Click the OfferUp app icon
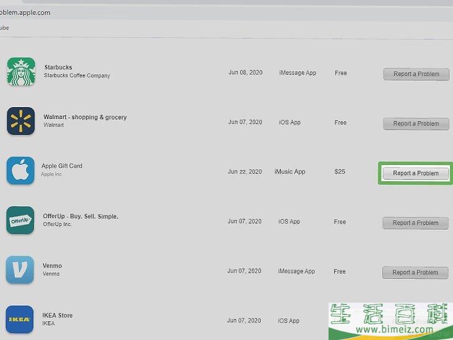Viewport: 453px width, 340px height. tap(20, 220)
